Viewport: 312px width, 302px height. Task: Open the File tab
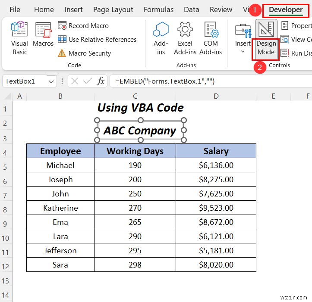(x=15, y=9)
